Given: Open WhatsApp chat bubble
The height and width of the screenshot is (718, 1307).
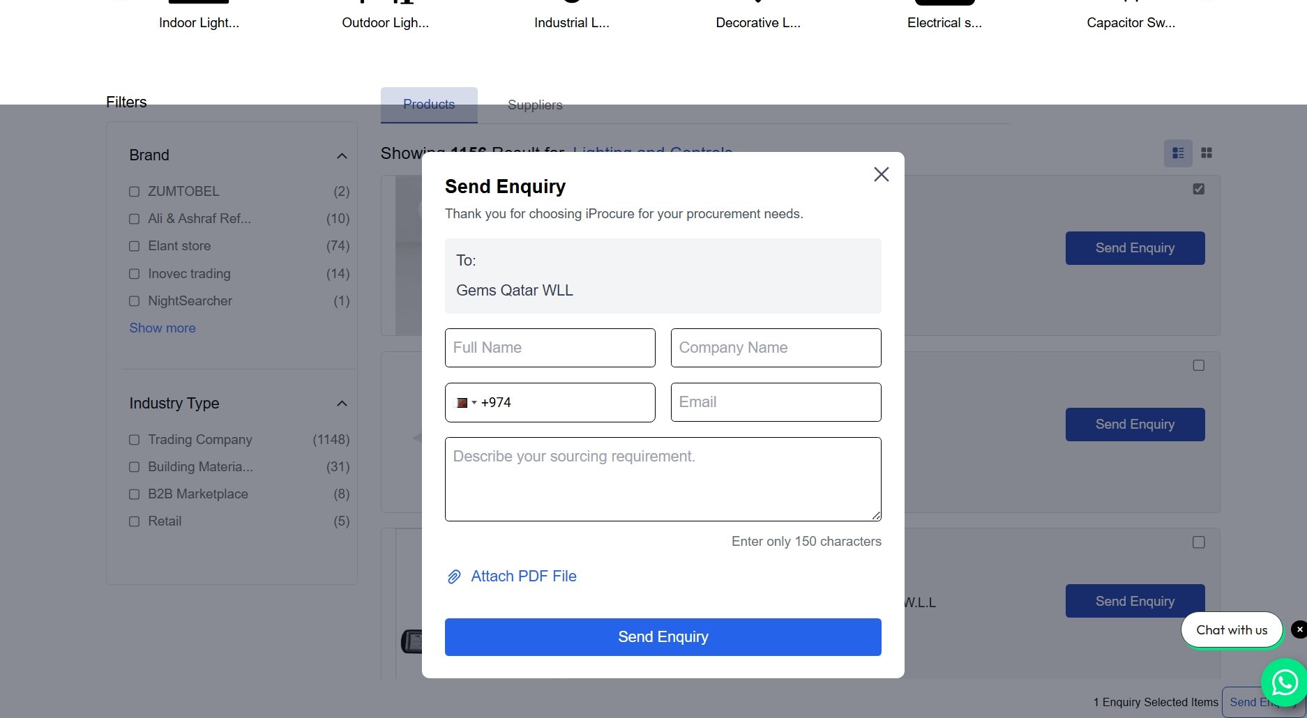Looking at the screenshot, I should click(1285, 682).
